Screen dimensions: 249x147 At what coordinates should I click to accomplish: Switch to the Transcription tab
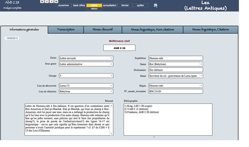(66, 30)
